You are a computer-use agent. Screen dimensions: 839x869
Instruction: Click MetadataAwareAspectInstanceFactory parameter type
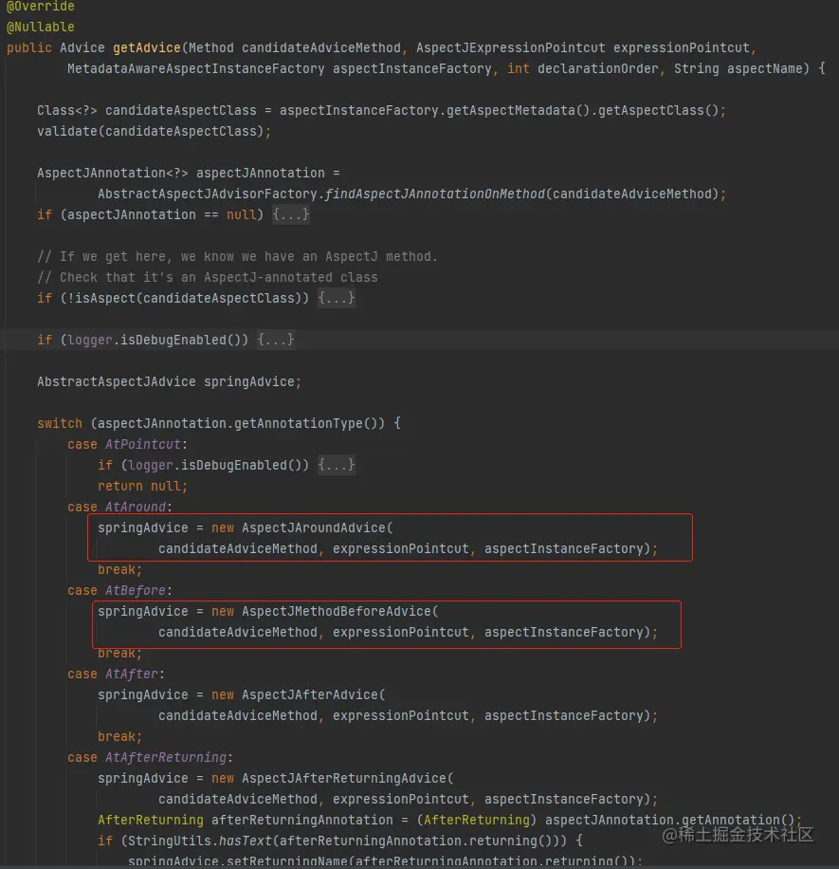coord(196,68)
